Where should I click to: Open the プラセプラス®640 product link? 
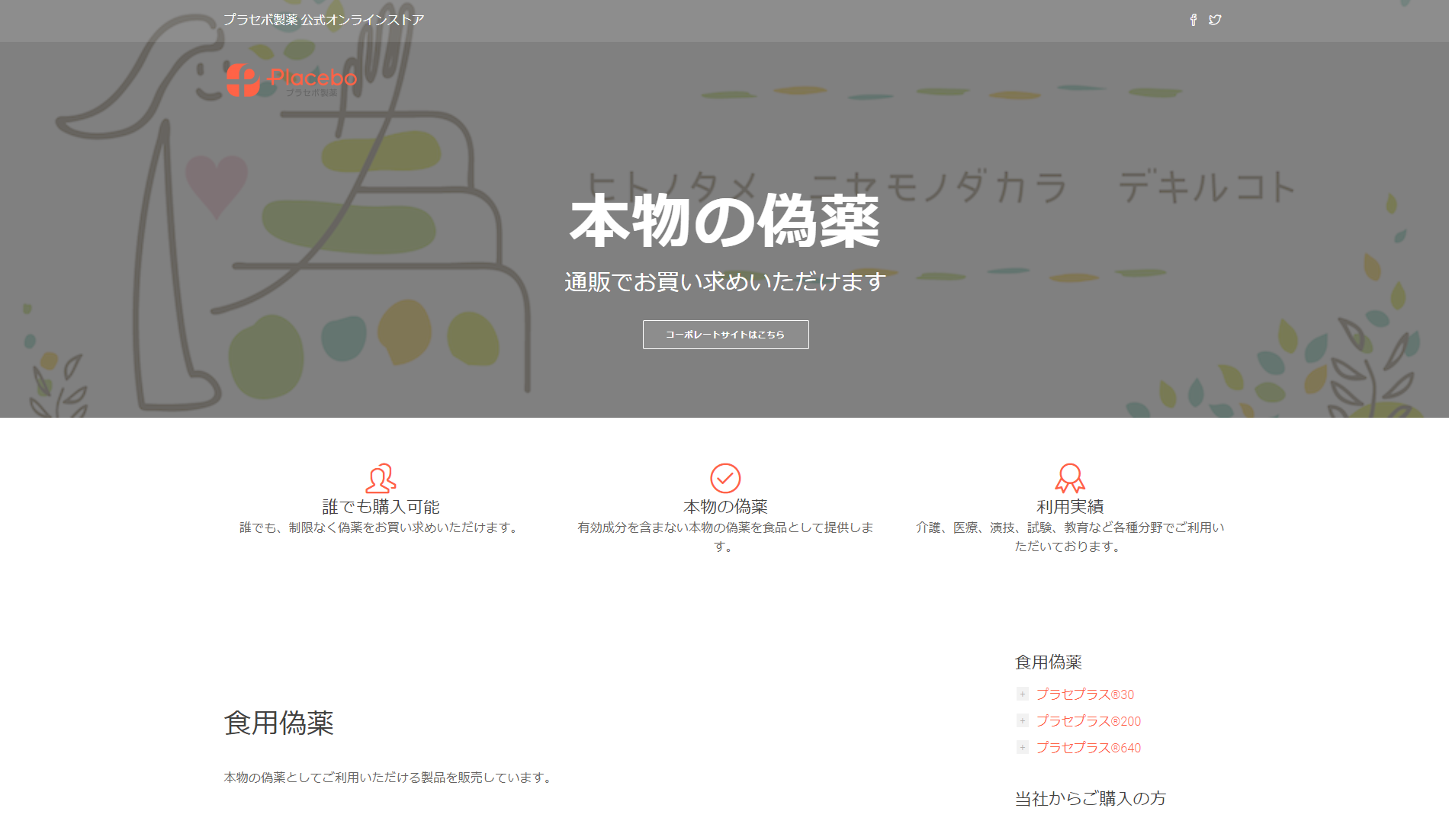[x=1088, y=748]
